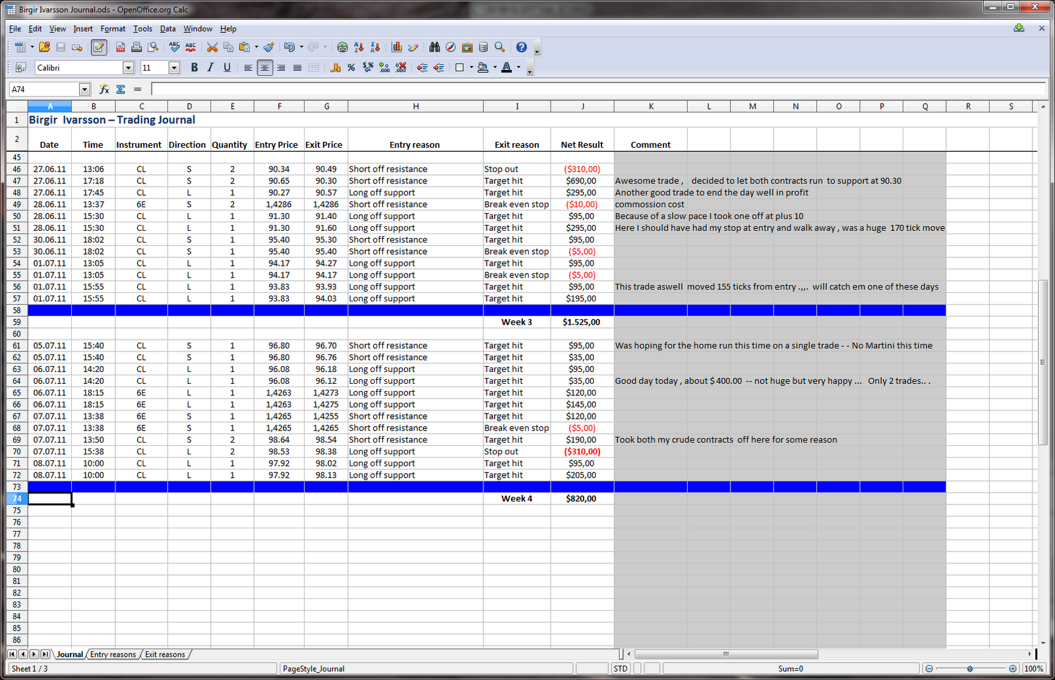
Task: Expand the Undo history dropdown arrow
Action: click(301, 47)
